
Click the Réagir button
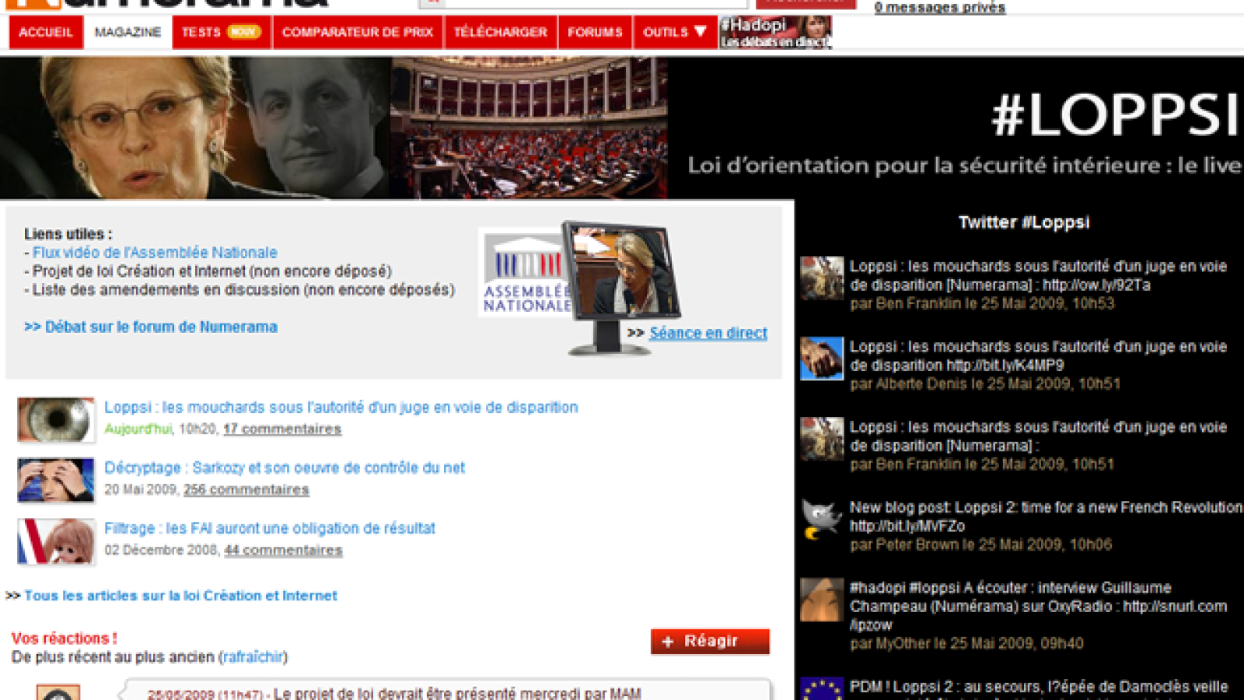click(709, 641)
